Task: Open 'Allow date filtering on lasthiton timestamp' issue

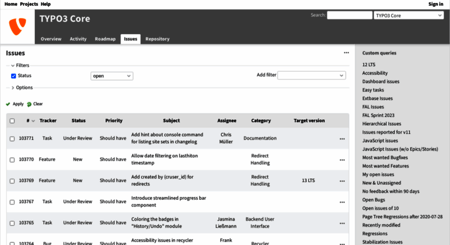Action: pos(164,159)
